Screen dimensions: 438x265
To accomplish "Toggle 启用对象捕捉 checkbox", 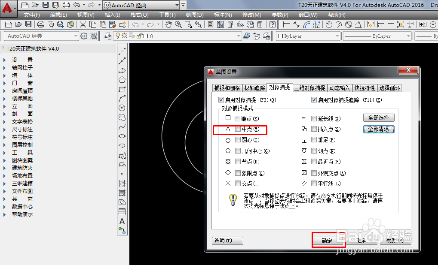I will [x=221, y=100].
